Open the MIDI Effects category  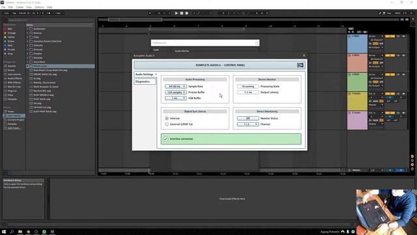(14, 83)
